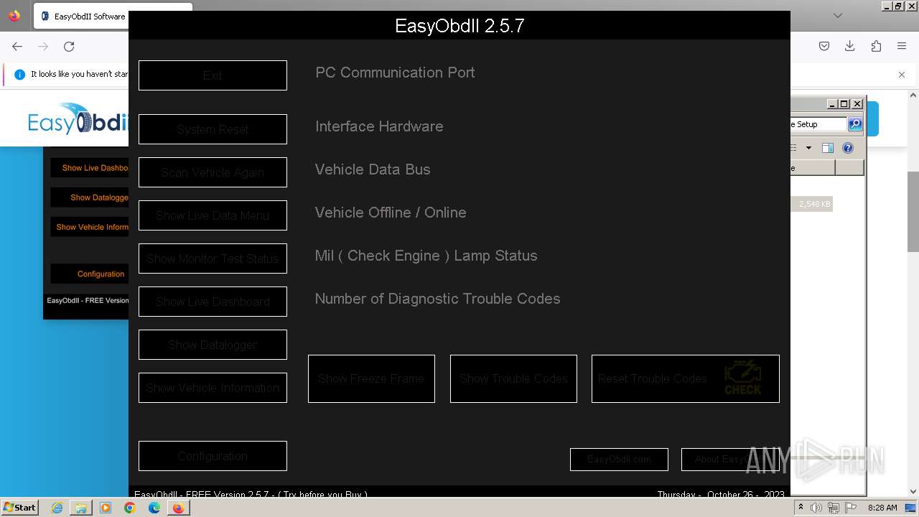This screenshot has width=919, height=517.
Task: Open the Firefox hamburger menu
Action: click(902, 46)
